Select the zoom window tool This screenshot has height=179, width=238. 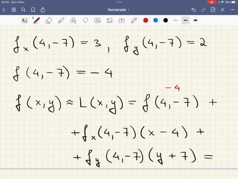click(25, 20)
